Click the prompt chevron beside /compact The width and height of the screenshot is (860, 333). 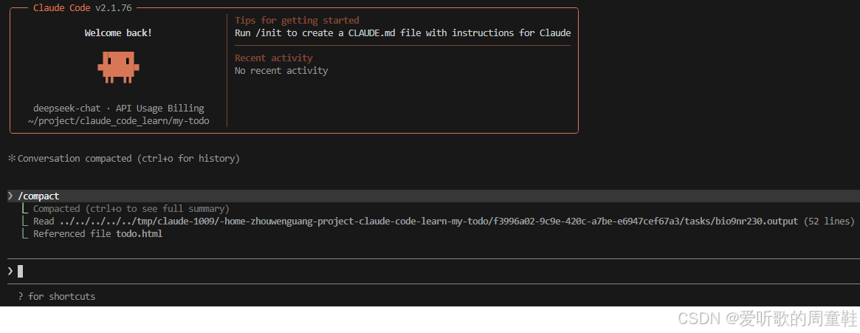[x=10, y=196]
